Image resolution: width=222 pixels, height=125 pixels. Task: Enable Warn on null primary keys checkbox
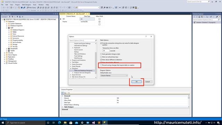click(x=101, y=57)
